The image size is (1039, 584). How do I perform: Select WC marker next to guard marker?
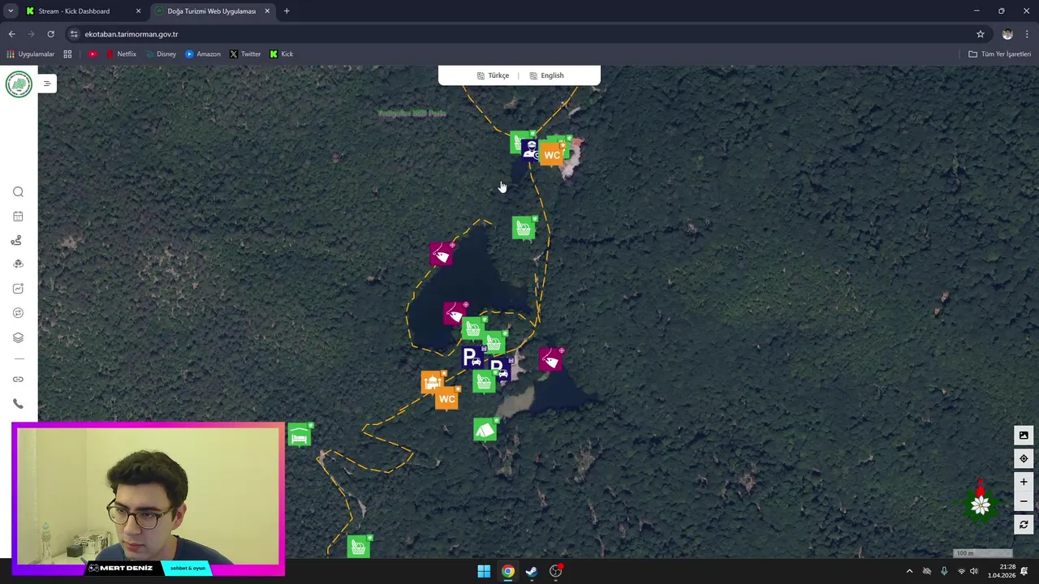pyautogui.click(x=552, y=154)
